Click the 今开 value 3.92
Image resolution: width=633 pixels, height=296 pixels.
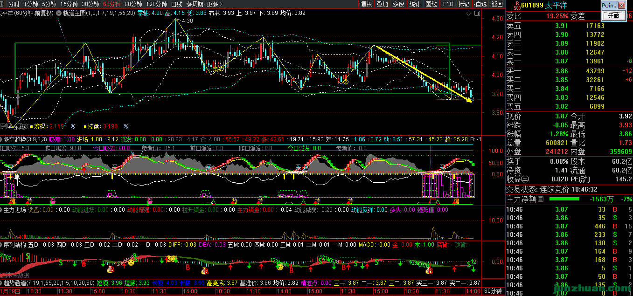[626, 116]
